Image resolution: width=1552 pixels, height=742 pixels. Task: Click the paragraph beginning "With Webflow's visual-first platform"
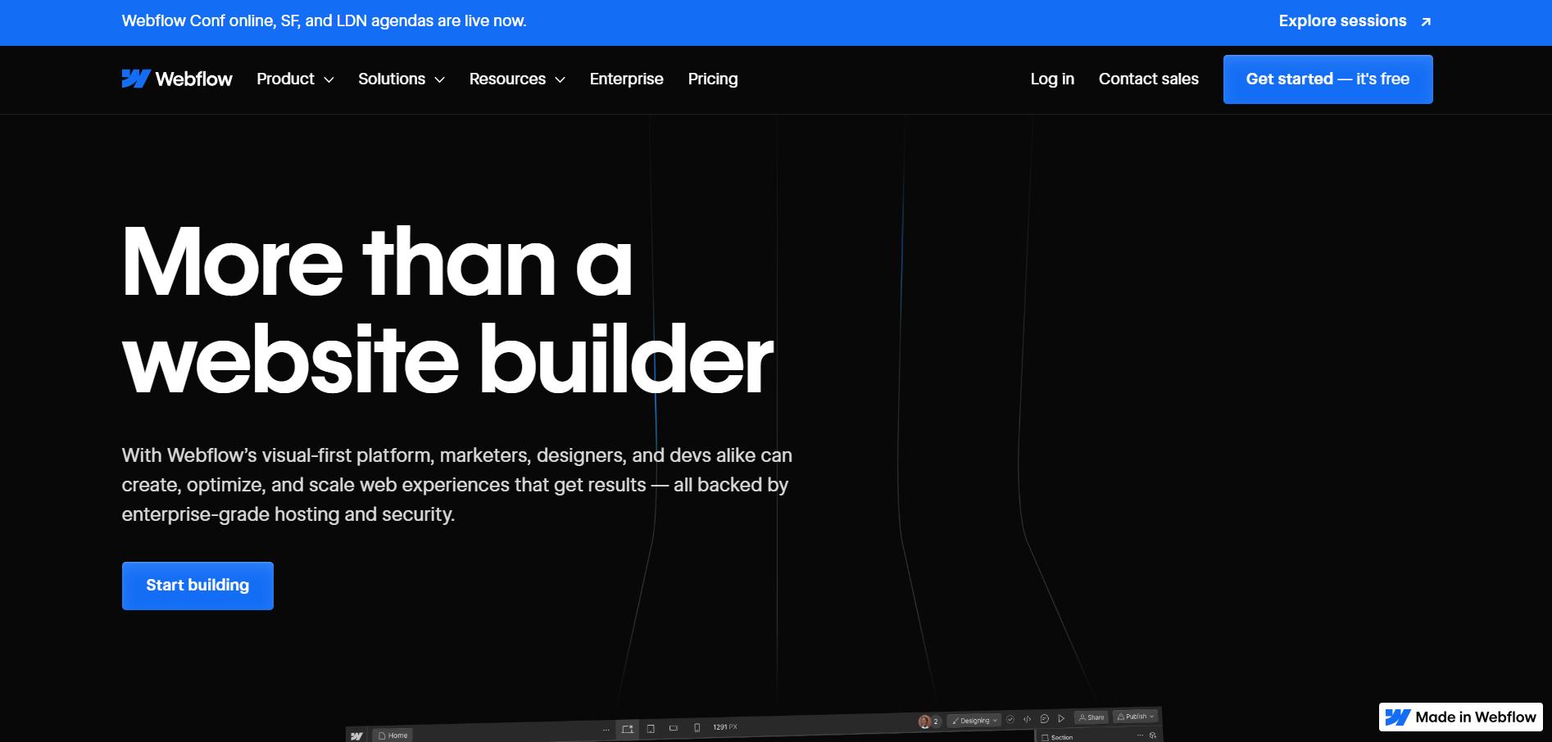click(x=457, y=485)
